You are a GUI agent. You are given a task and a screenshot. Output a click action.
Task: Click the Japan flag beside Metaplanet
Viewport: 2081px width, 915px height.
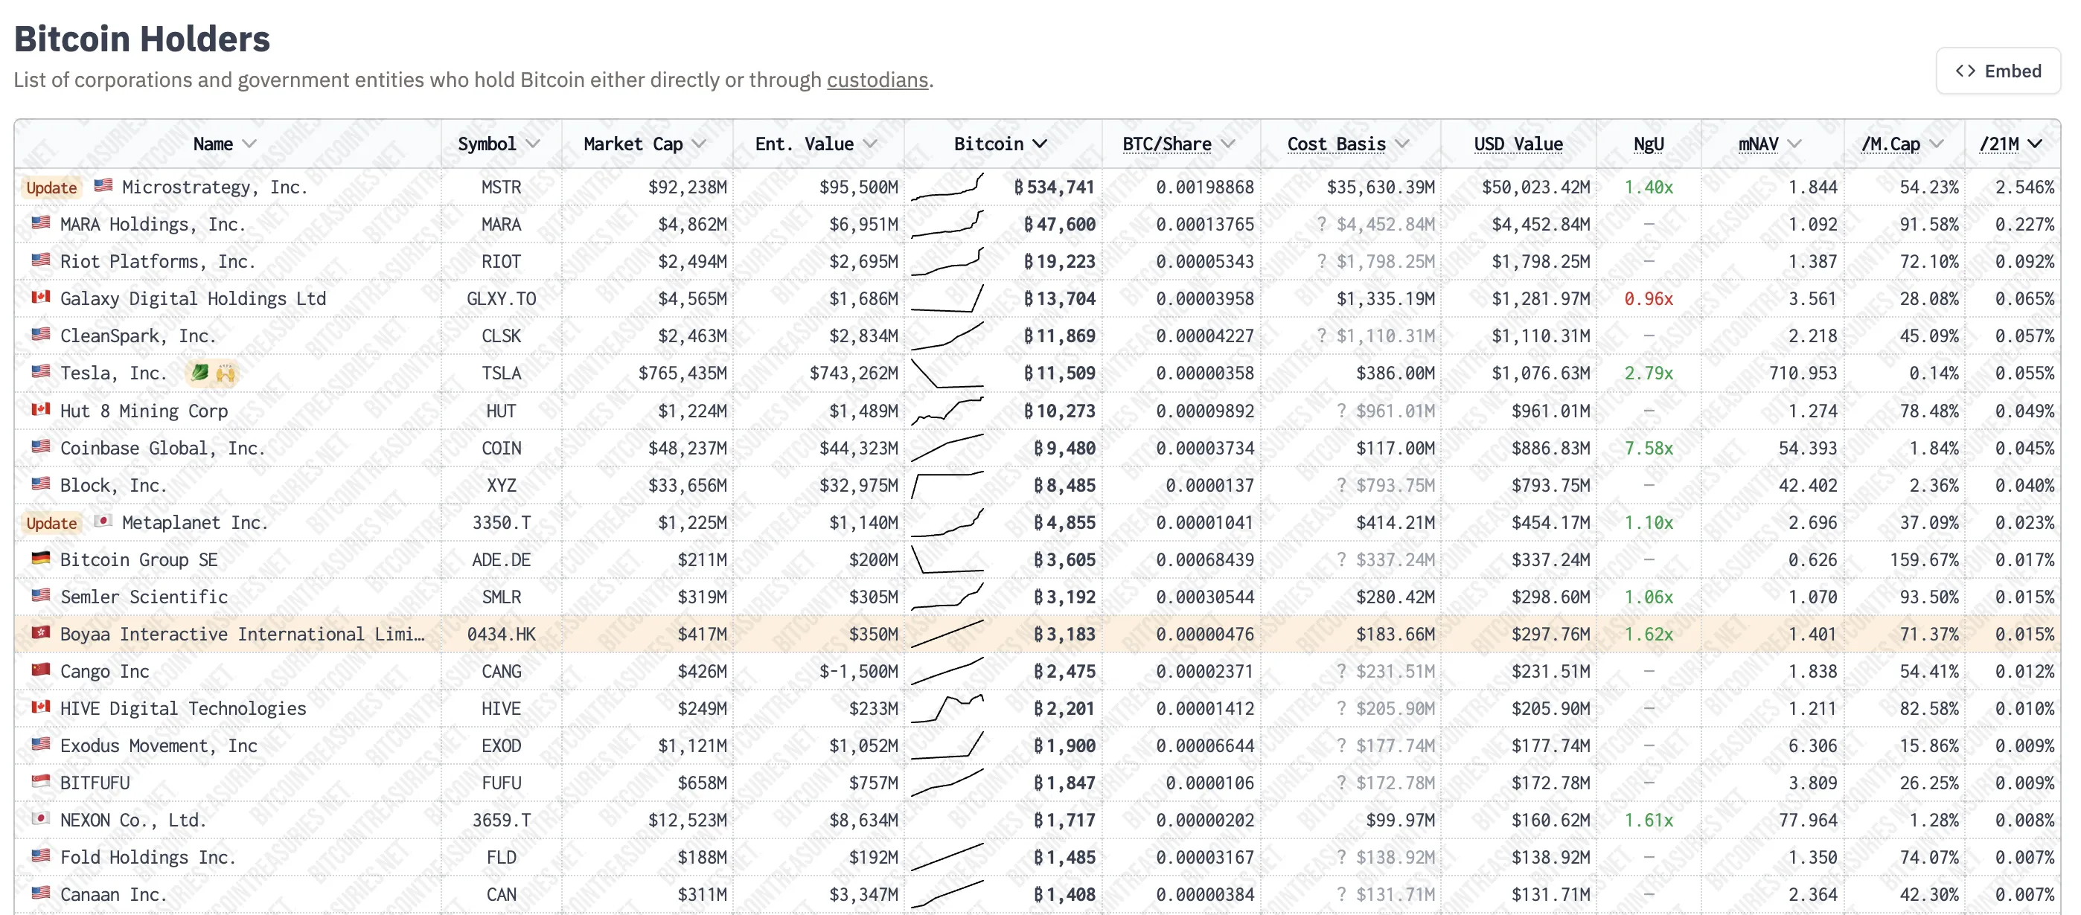tap(103, 520)
